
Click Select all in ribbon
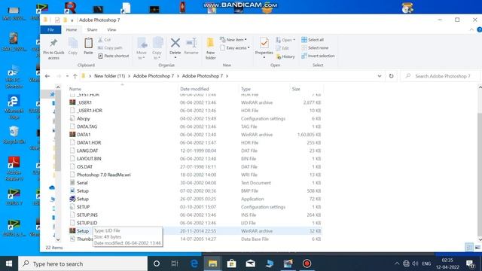[x=313, y=40]
